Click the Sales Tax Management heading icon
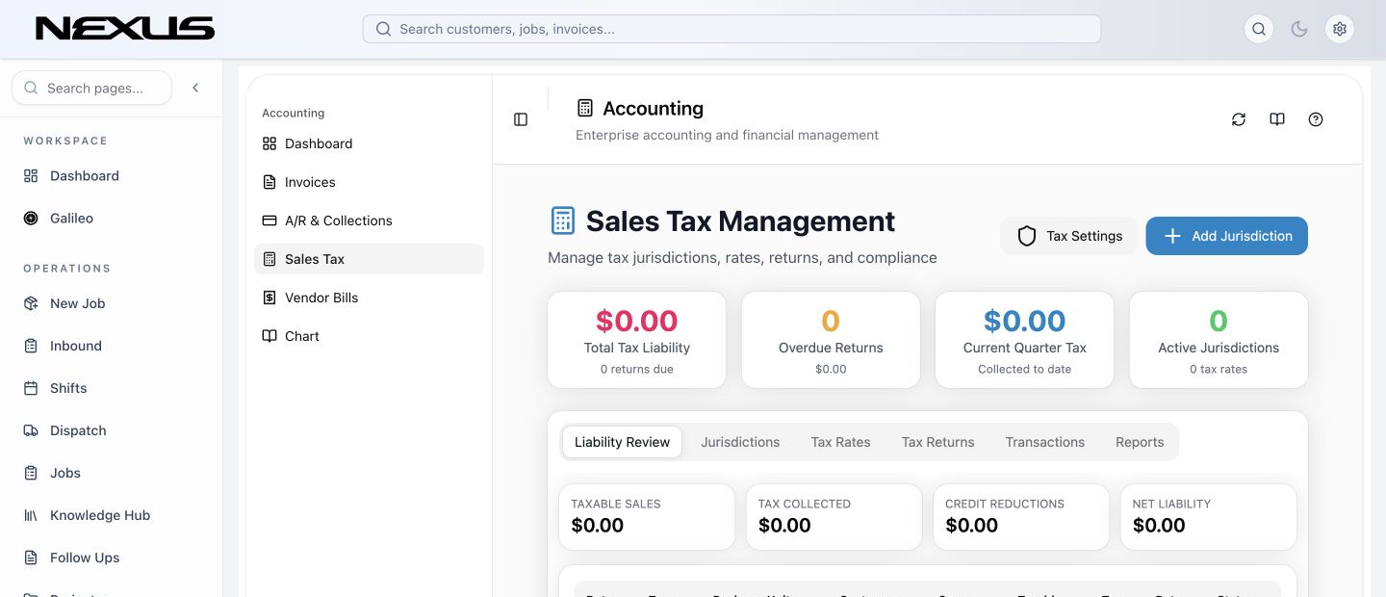This screenshot has width=1386, height=597. pyautogui.click(x=562, y=221)
